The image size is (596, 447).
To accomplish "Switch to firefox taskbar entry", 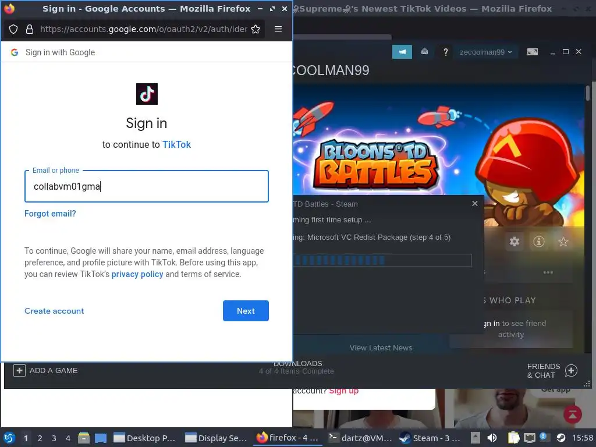I will click(x=288, y=438).
